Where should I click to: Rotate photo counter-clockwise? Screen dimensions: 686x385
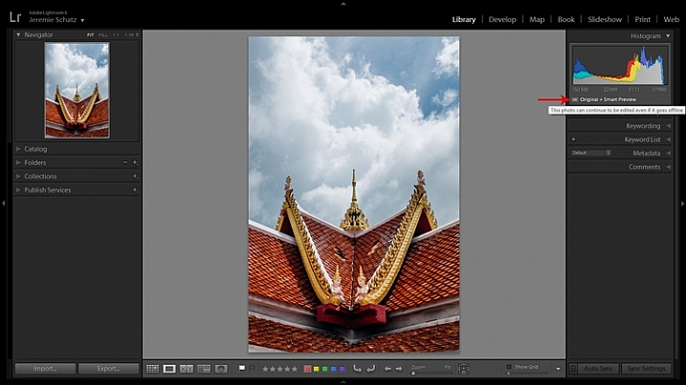[358, 369]
